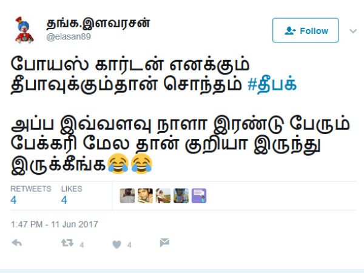Click the 1:47 PM - 11 Jun 2017 timestamp
The height and width of the screenshot is (273, 364).
55,224
